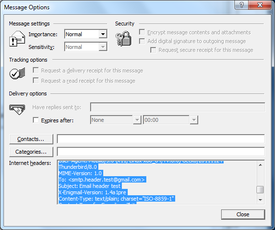Click the headers scroll down arrow
Viewport: 275px width, 230px height.
point(260,200)
